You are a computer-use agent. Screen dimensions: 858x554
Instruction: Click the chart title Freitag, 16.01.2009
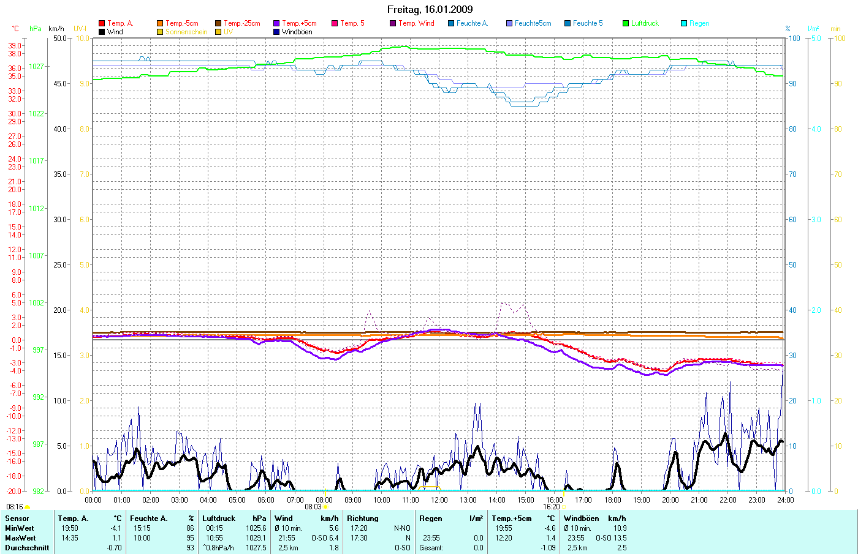click(x=430, y=9)
